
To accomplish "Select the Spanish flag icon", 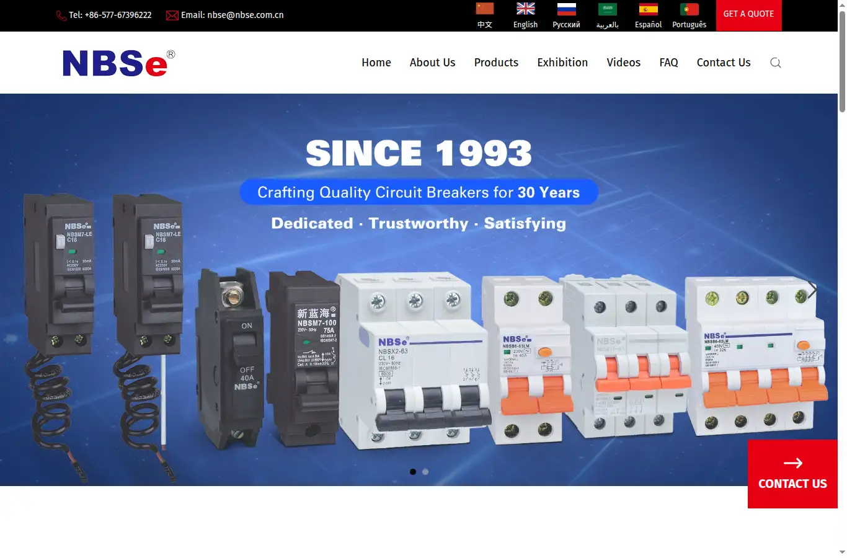I will point(649,9).
